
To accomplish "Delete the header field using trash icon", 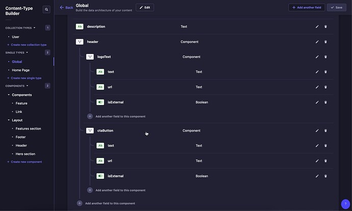I will (x=326, y=42).
